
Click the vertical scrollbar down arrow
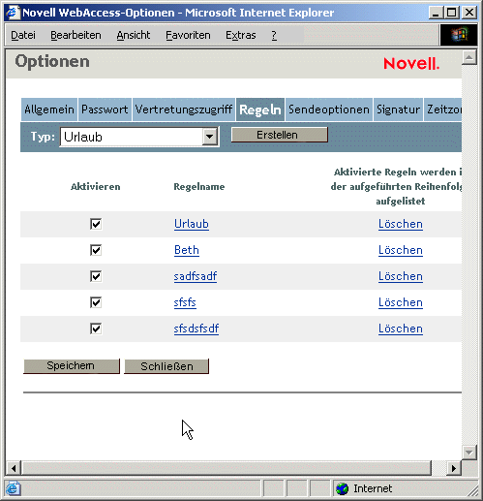(x=469, y=452)
